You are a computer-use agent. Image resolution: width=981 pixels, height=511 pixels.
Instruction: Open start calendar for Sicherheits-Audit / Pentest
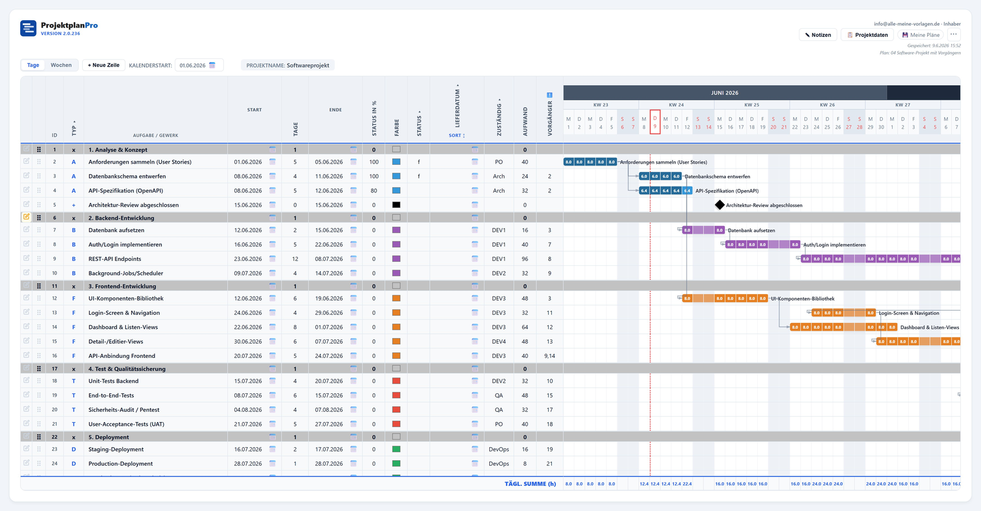pos(272,410)
